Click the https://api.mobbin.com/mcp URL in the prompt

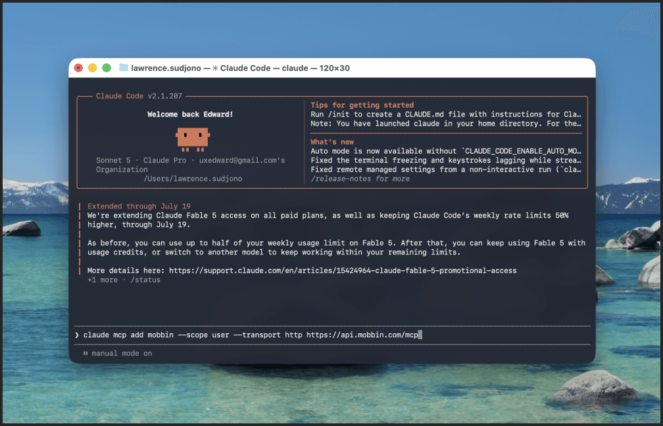click(x=362, y=335)
